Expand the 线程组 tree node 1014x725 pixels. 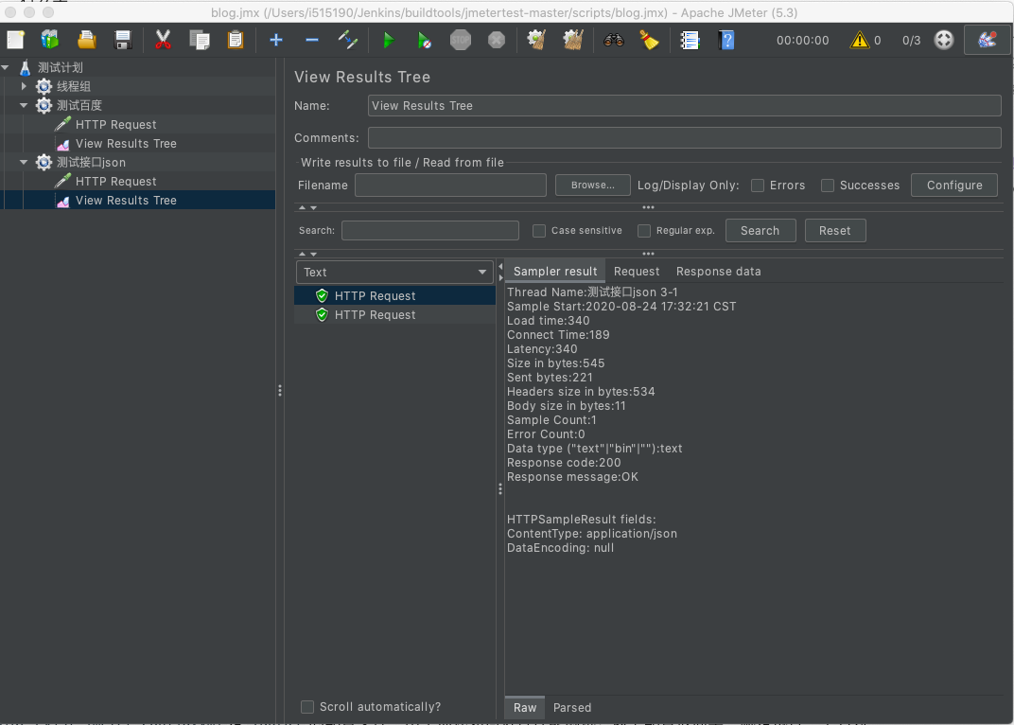pos(25,86)
